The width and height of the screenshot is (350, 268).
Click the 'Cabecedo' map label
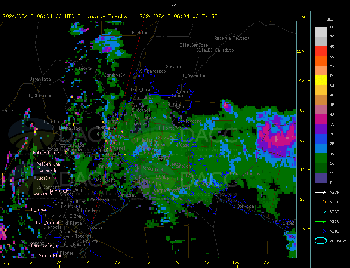point(48,170)
